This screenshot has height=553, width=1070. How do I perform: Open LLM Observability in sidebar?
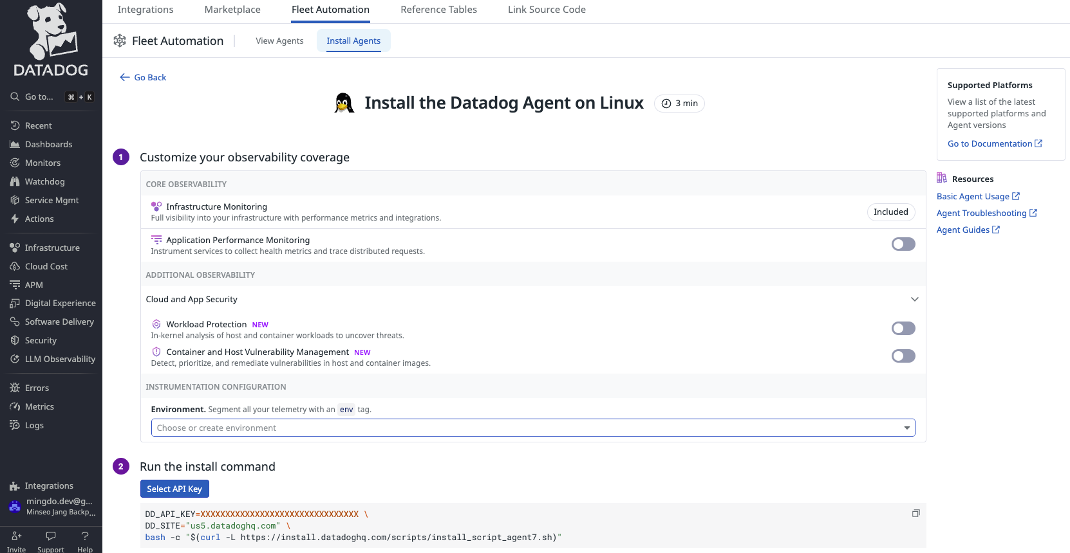(x=60, y=359)
